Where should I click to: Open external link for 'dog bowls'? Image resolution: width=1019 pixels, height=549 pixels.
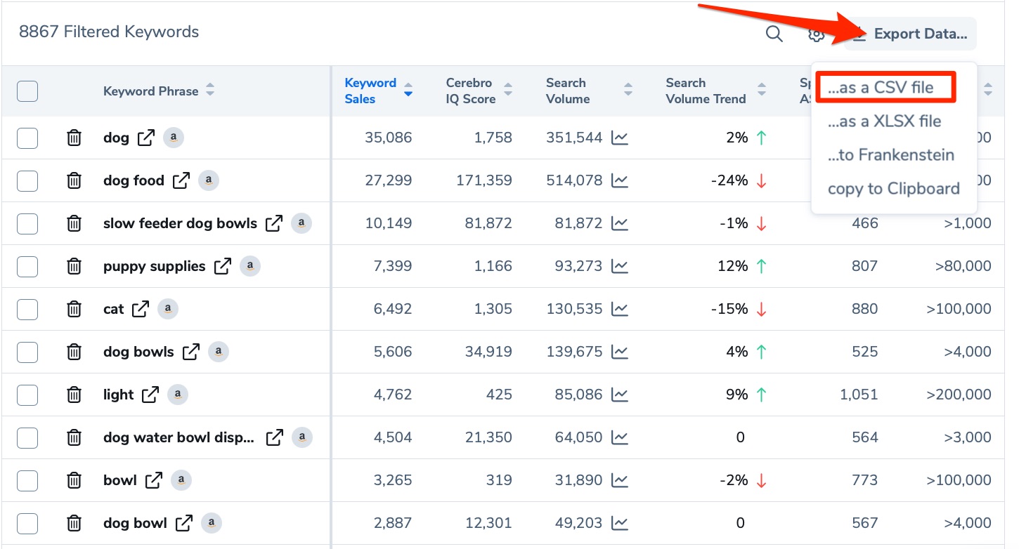(x=191, y=352)
